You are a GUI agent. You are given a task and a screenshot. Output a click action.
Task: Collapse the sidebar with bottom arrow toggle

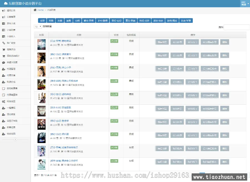[x=15, y=139]
